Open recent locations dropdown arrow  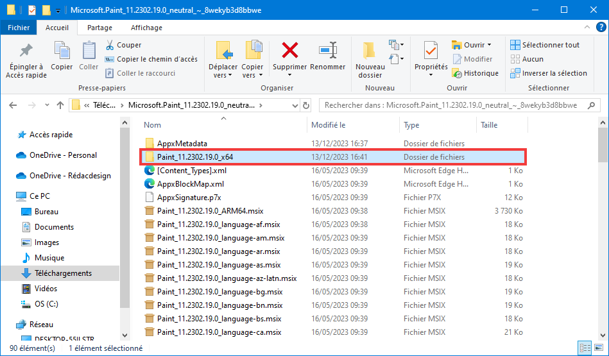click(47, 105)
